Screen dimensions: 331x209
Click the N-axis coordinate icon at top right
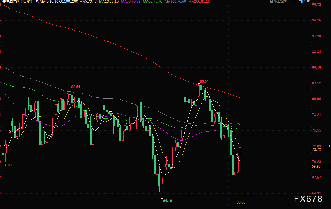[x=300, y=1]
